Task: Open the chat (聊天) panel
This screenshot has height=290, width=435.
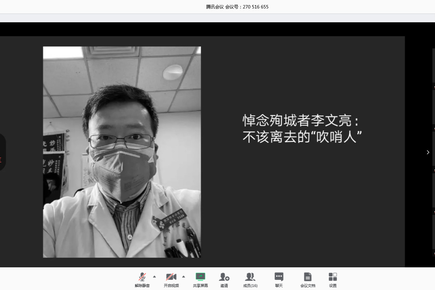Action: coord(279,280)
